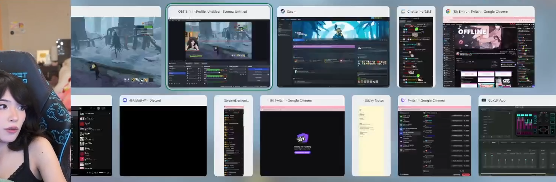Screen dimensions: 556x182
Task: Open the music playlist window preview
Action: pos(91,136)
